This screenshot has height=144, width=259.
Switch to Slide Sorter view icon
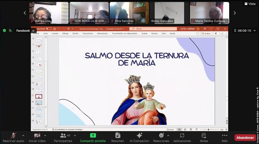185,129
